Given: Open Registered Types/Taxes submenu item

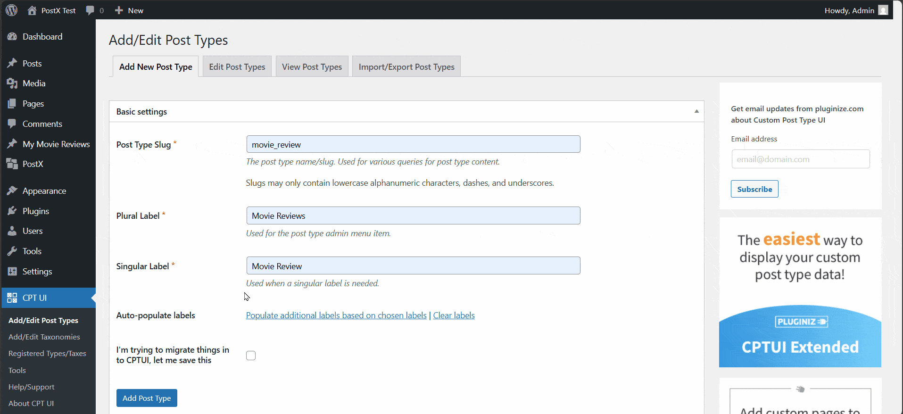Looking at the screenshot, I should click(x=47, y=354).
